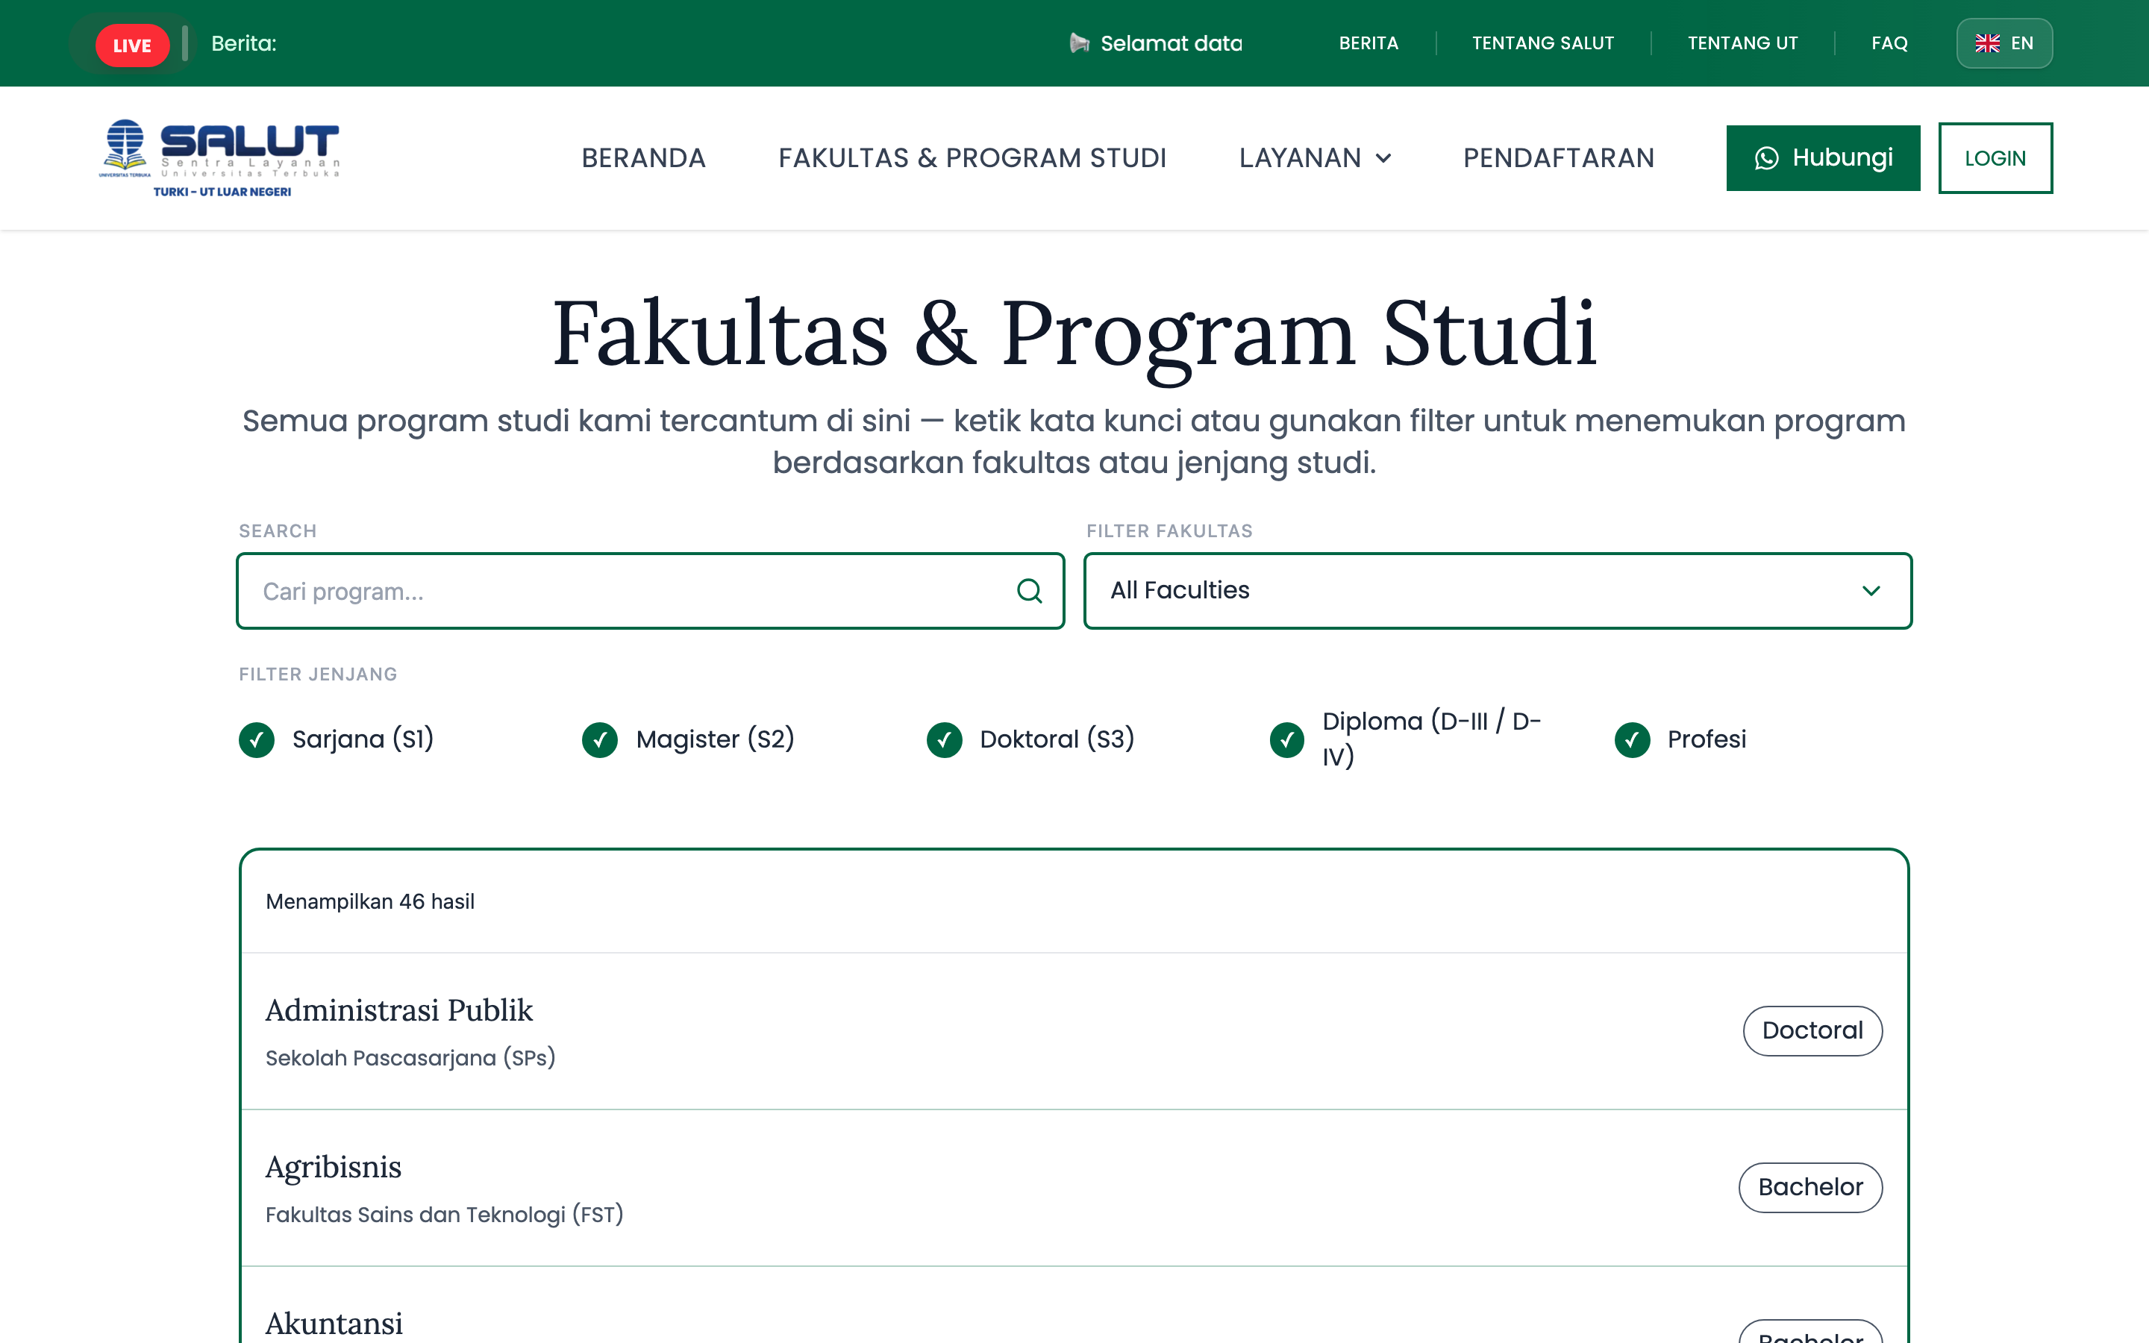Click the UK flag icon
Viewport: 2149px width, 1343px height.
(x=1987, y=43)
